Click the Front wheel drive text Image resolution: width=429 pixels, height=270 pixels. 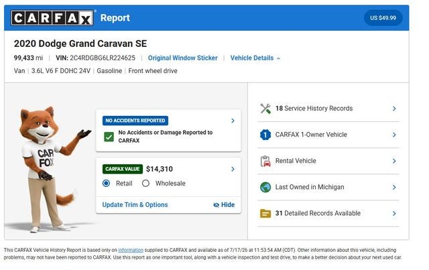click(x=153, y=71)
